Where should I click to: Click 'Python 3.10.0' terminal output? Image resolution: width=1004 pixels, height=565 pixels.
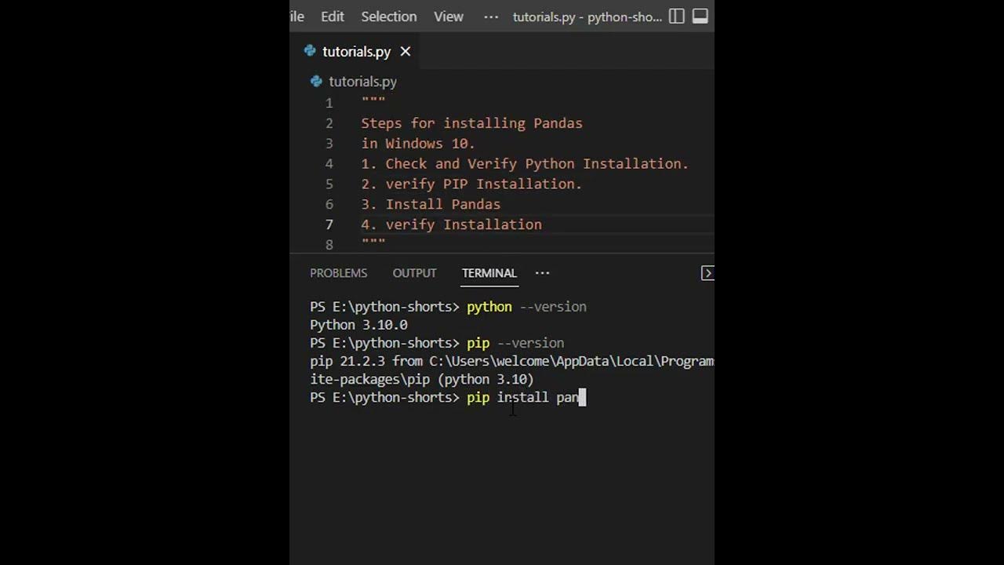click(x=358, y=325)
